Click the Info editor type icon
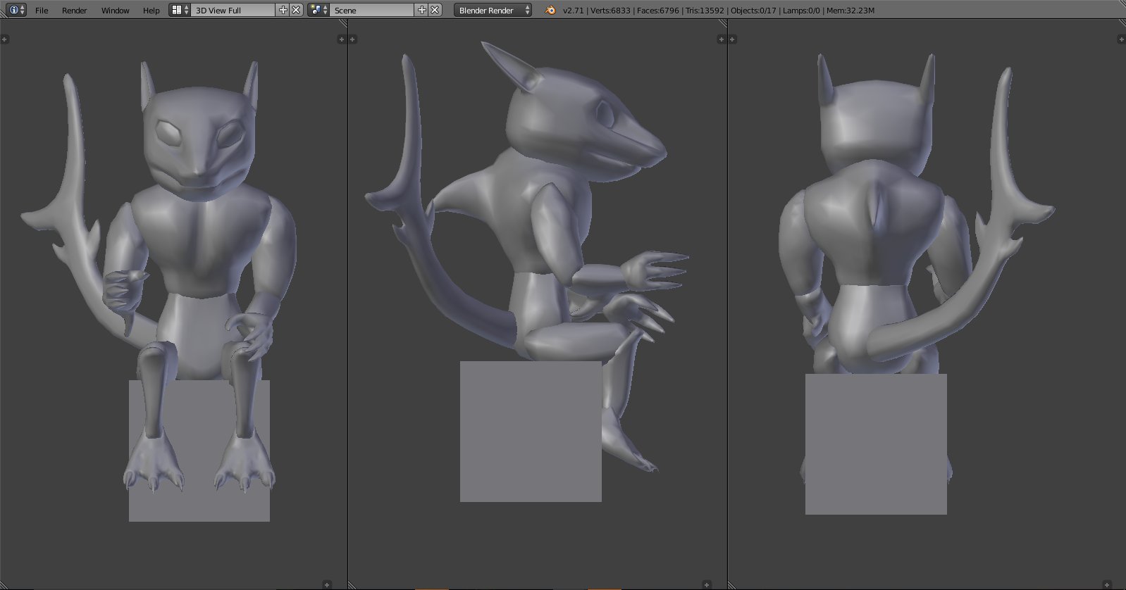 (x=14, y=10)
